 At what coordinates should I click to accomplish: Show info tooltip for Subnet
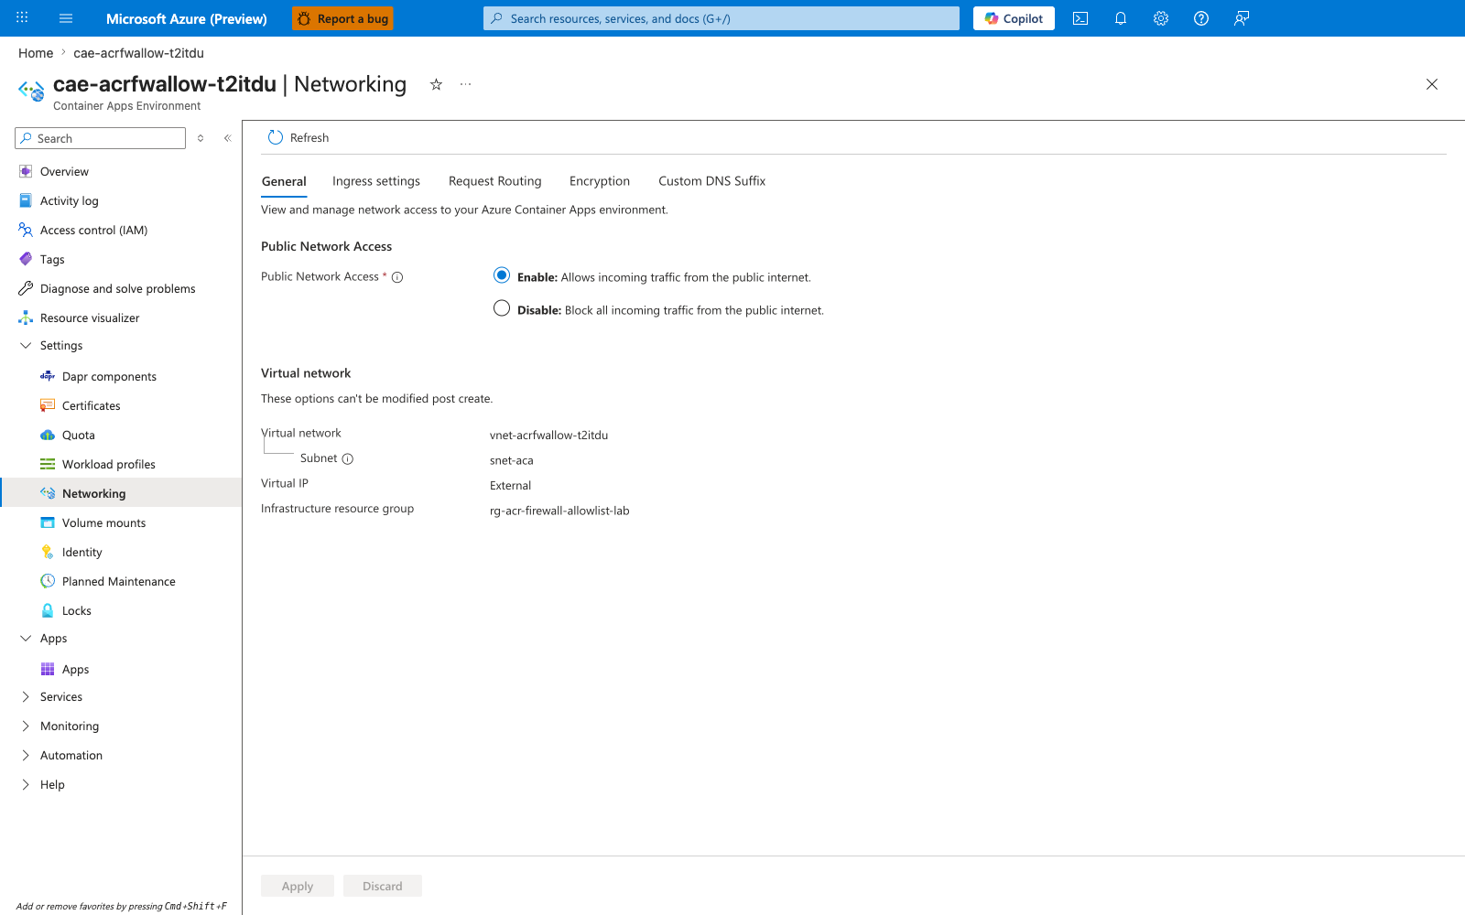tap(347, 458)
